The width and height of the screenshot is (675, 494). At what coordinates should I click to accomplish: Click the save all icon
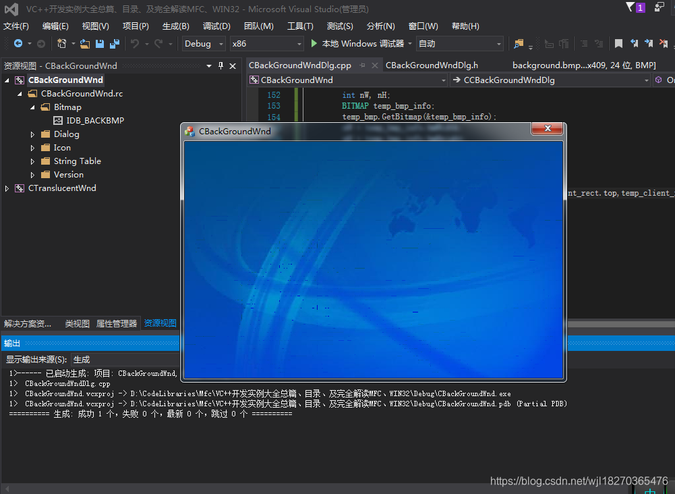pyautogui.click(x=115, y=43)
